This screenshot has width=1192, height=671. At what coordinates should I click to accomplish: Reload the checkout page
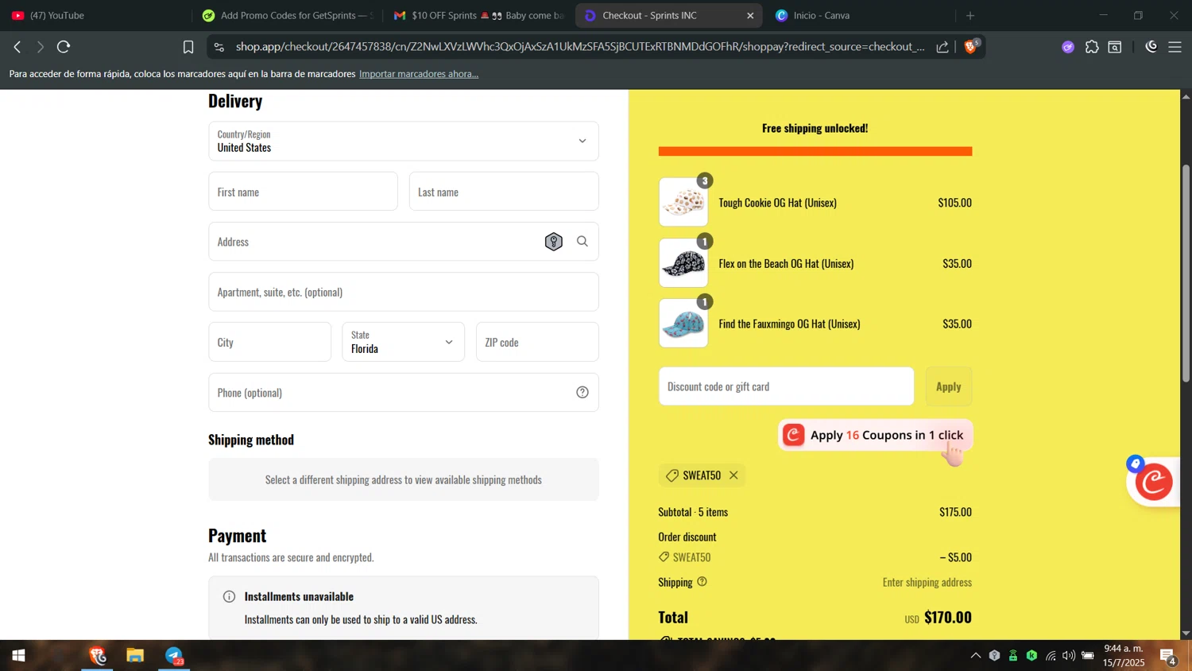pyautogui.click(x=64, y=47)
